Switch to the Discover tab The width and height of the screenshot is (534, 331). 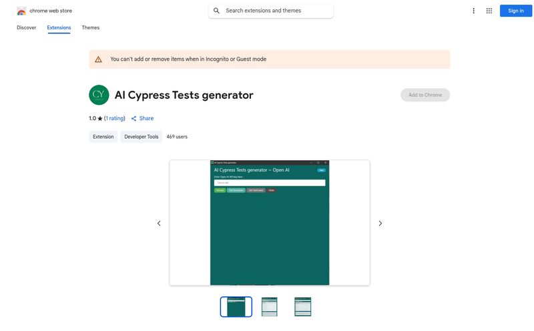[26, 27]
